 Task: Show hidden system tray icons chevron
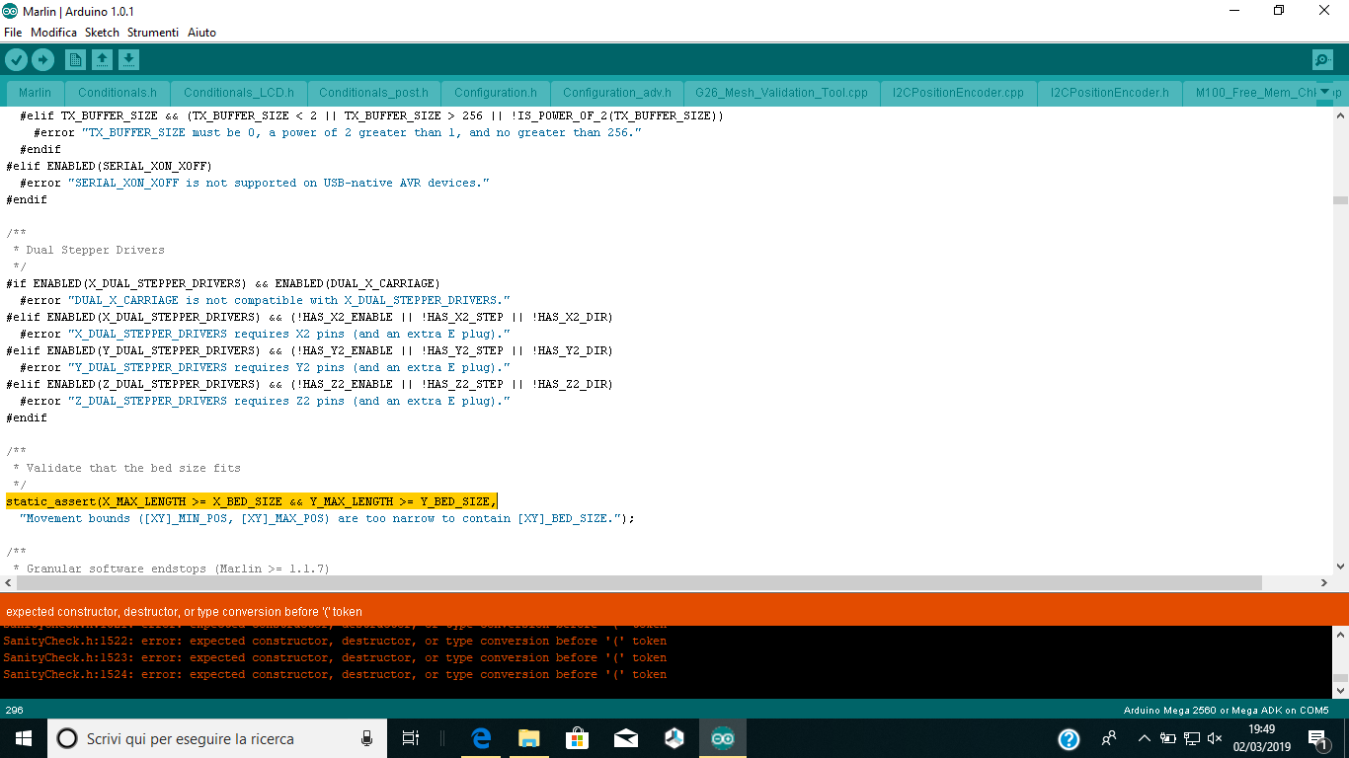[1144, 738]
